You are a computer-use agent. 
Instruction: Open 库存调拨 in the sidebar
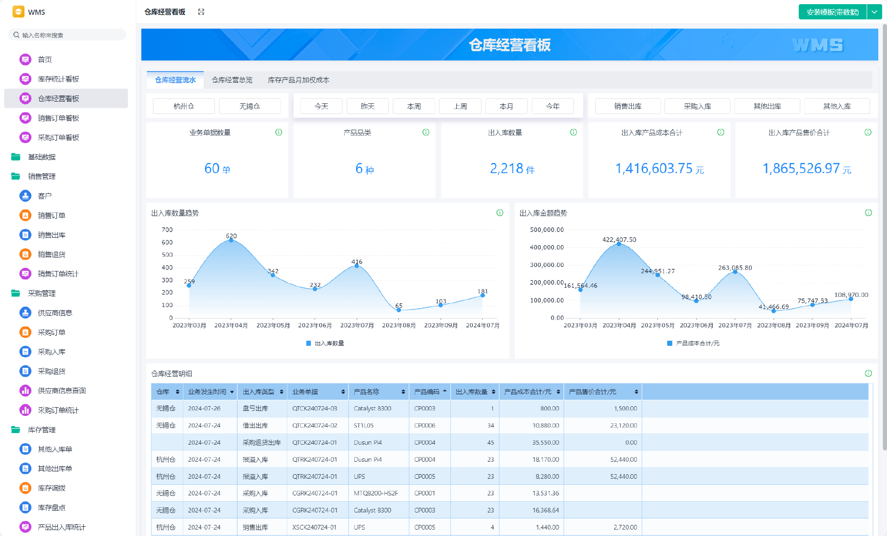point(52,488)
